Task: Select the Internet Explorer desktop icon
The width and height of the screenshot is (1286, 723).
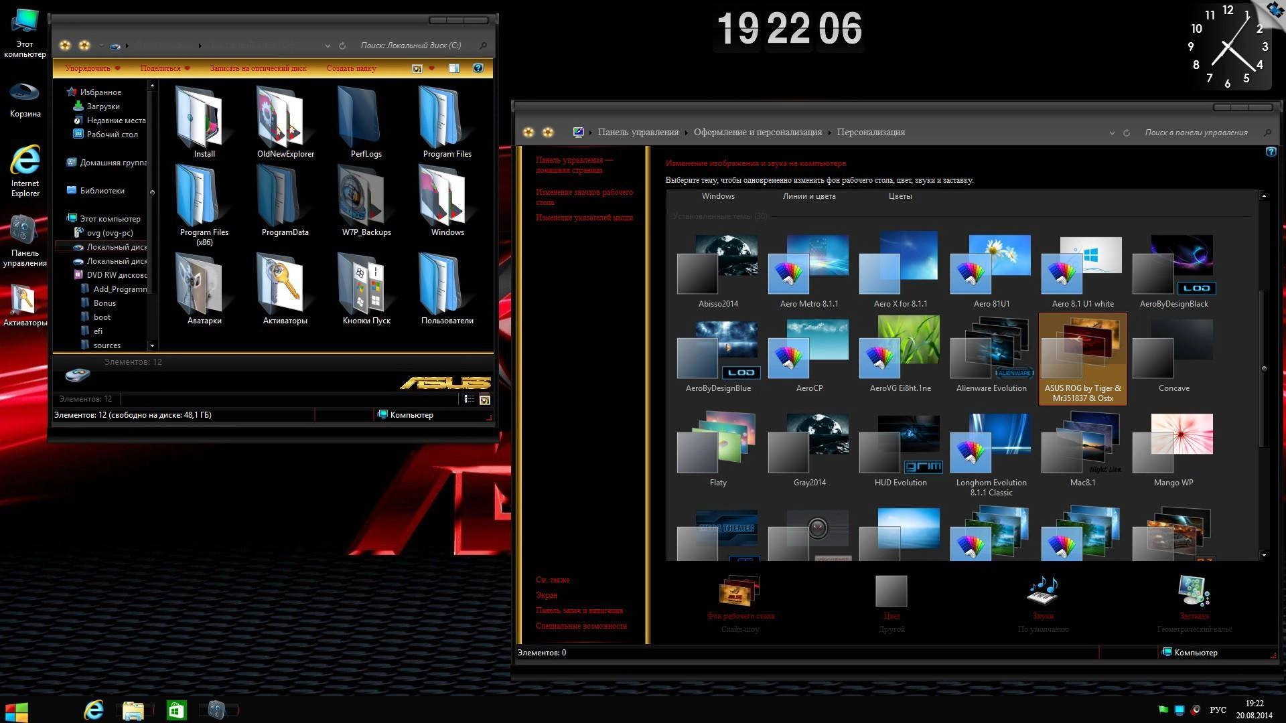Action: (25, 172)
